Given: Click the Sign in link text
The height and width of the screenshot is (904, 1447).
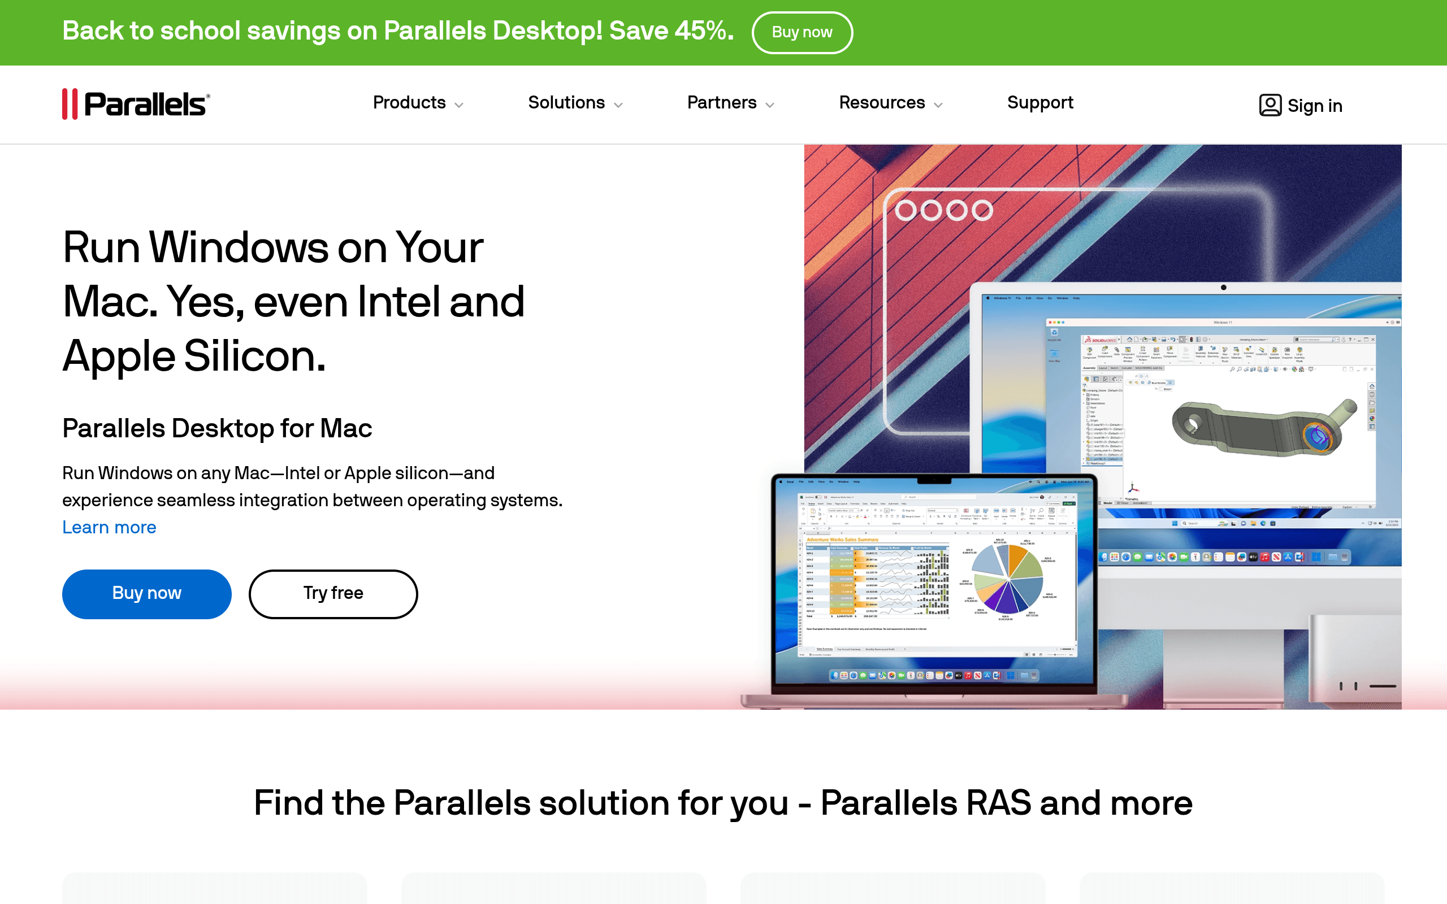Looking at the screenshot, I should 1314,106.
